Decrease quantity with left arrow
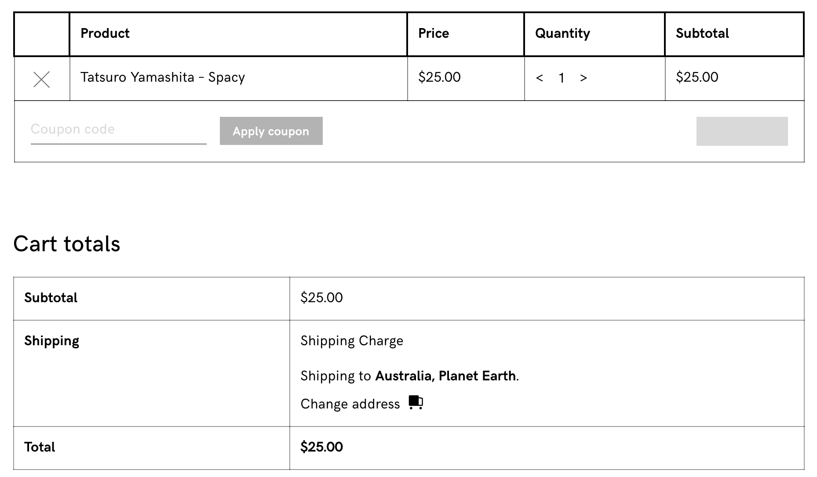 click(540, 78)
